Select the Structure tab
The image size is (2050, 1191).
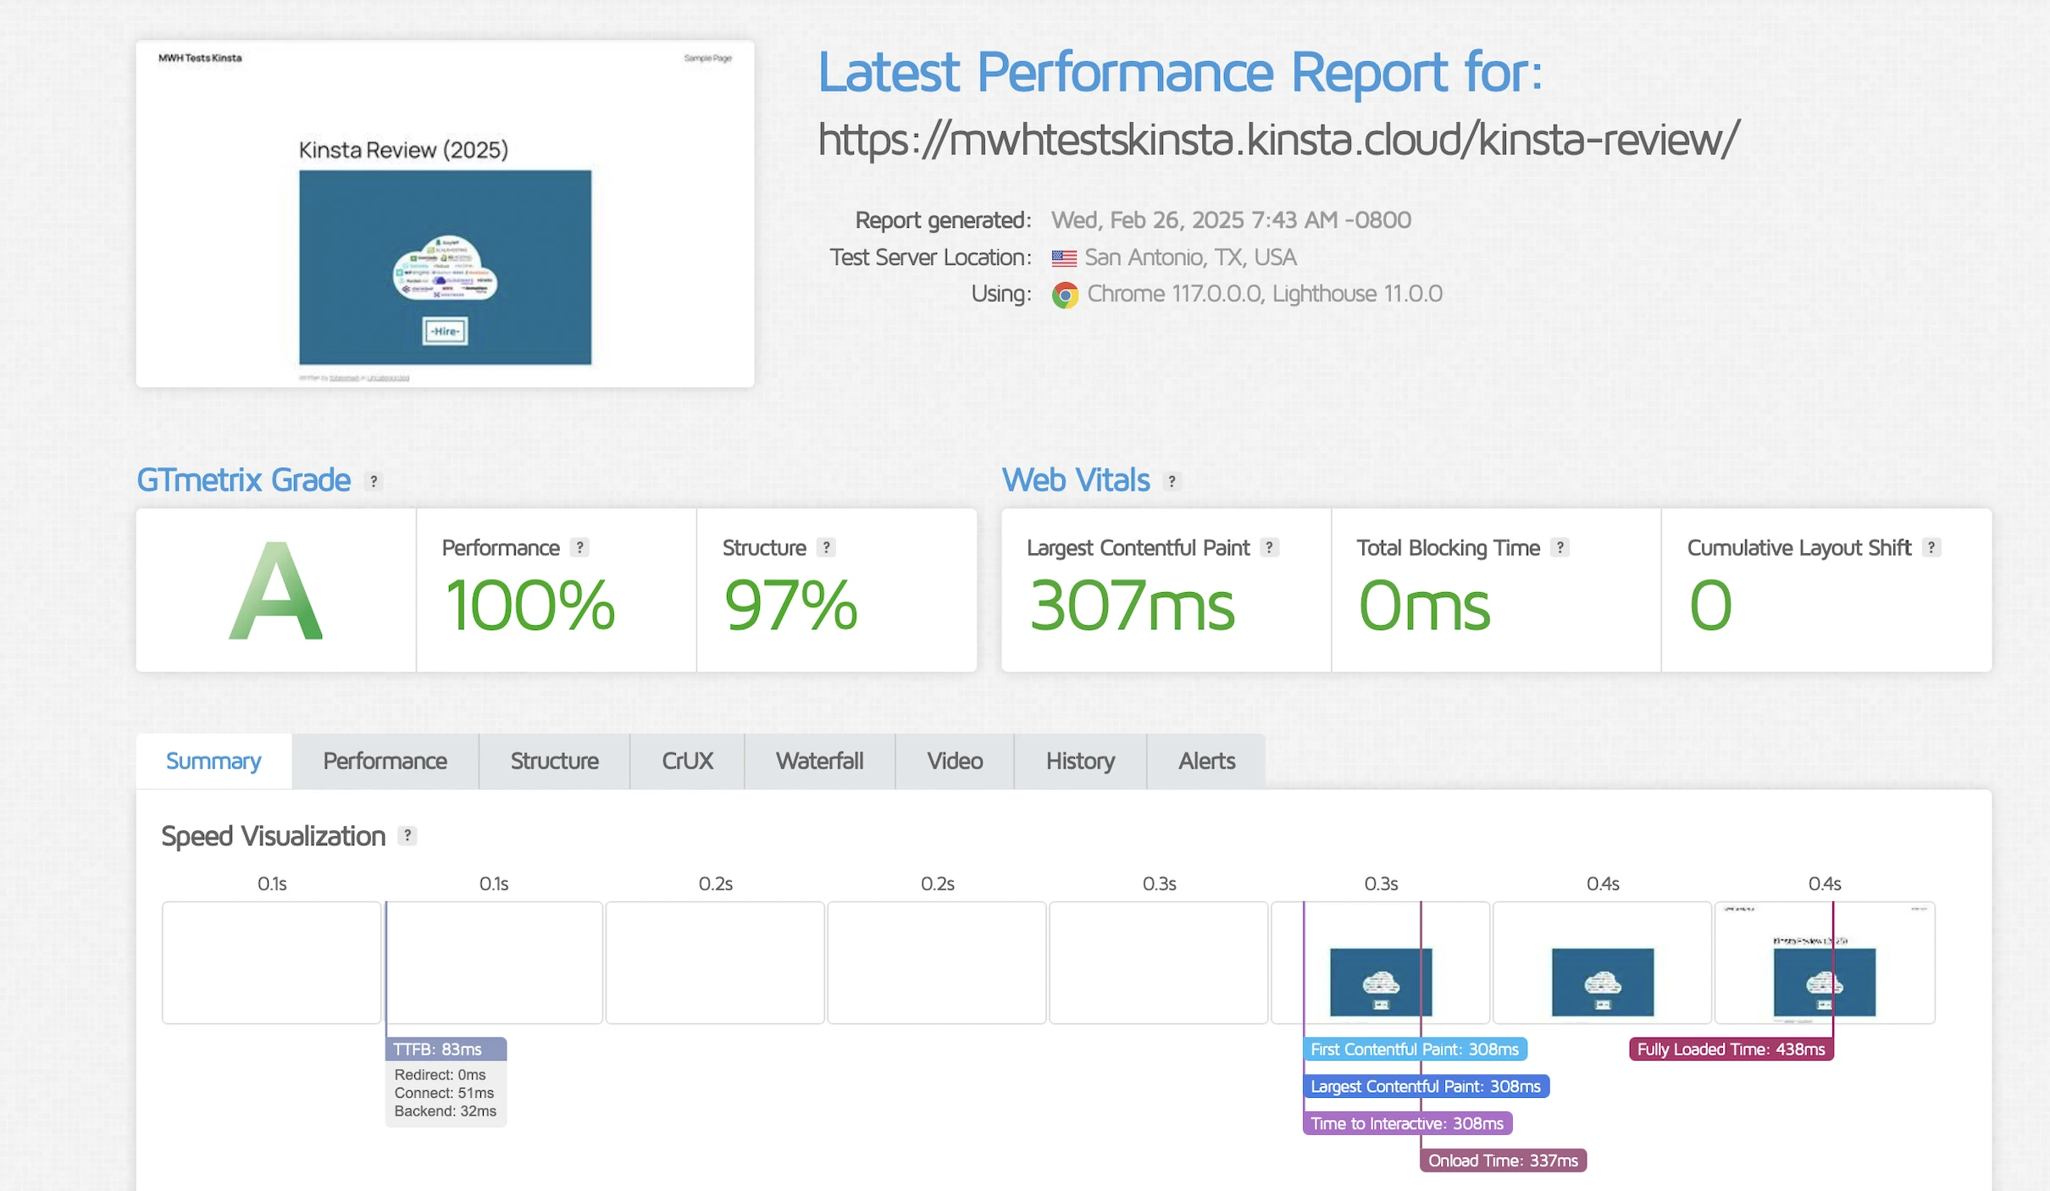[554, 761]
